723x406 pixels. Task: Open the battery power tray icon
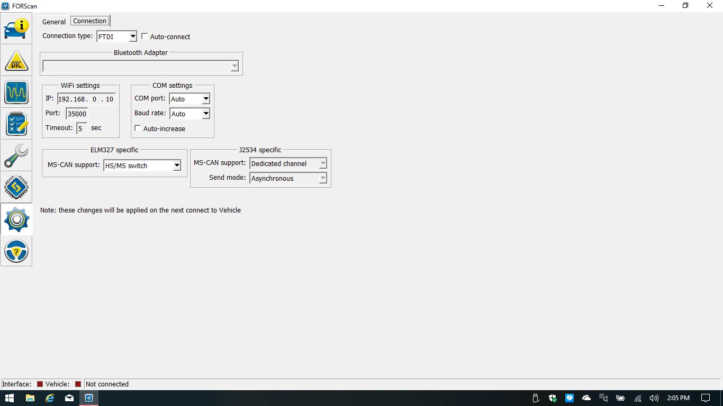[x=620, y=398]
